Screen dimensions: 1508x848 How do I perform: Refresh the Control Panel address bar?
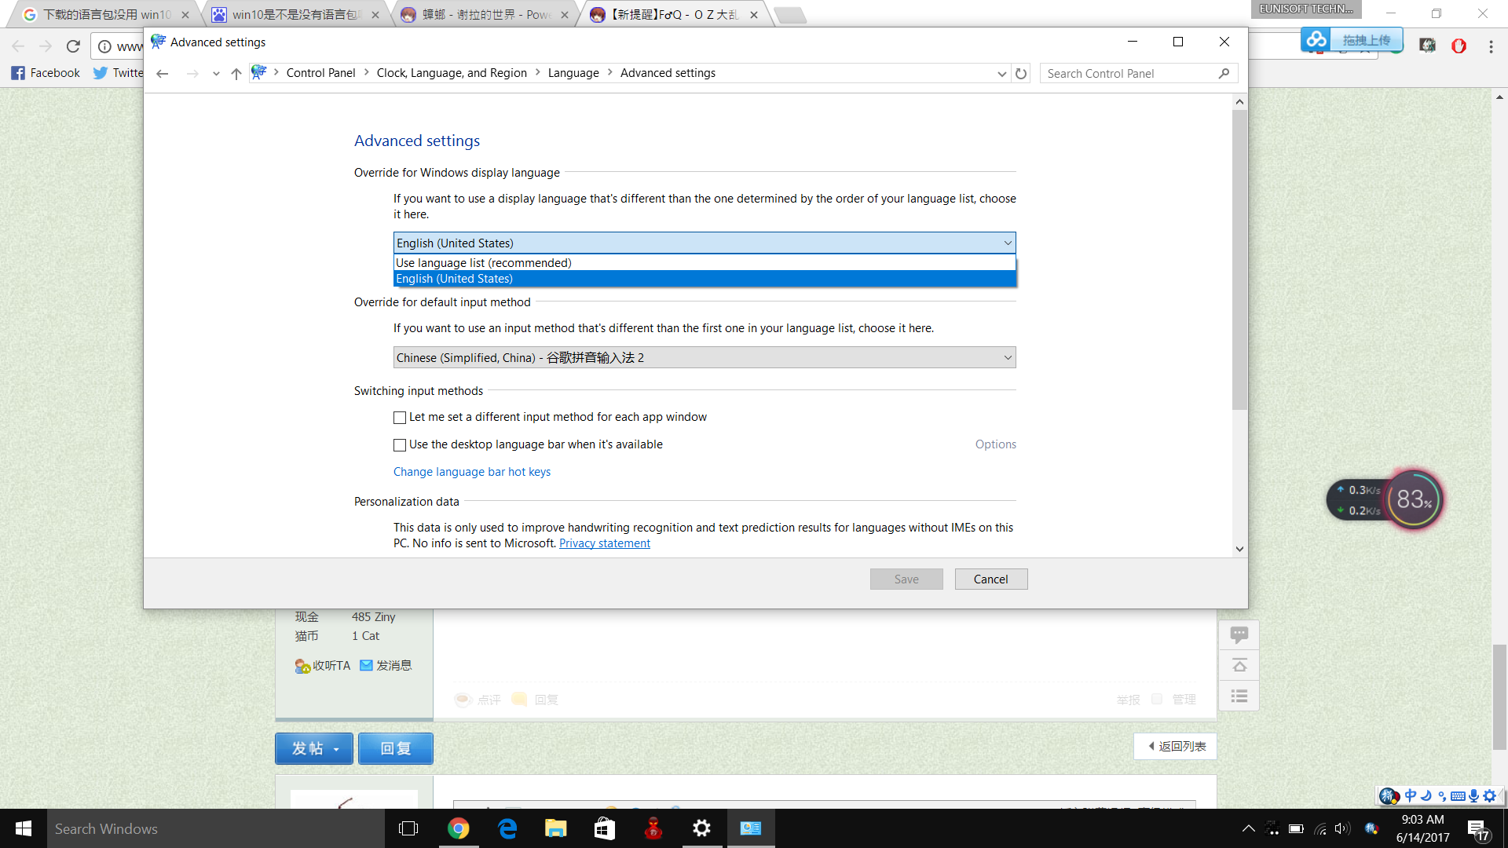point(1021,73)
